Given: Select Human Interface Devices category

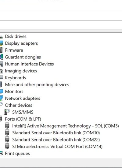Looking at the screenshot, I should tap(29, 64).
